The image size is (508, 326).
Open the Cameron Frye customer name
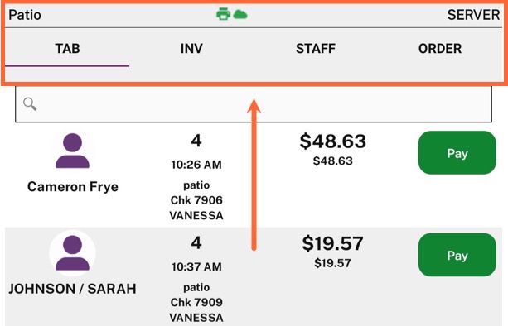point(73,187)
